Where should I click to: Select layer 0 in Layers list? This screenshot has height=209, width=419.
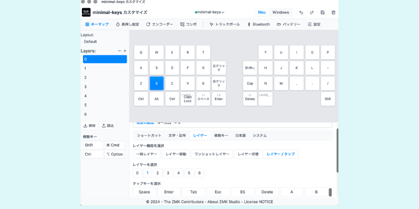105,59
